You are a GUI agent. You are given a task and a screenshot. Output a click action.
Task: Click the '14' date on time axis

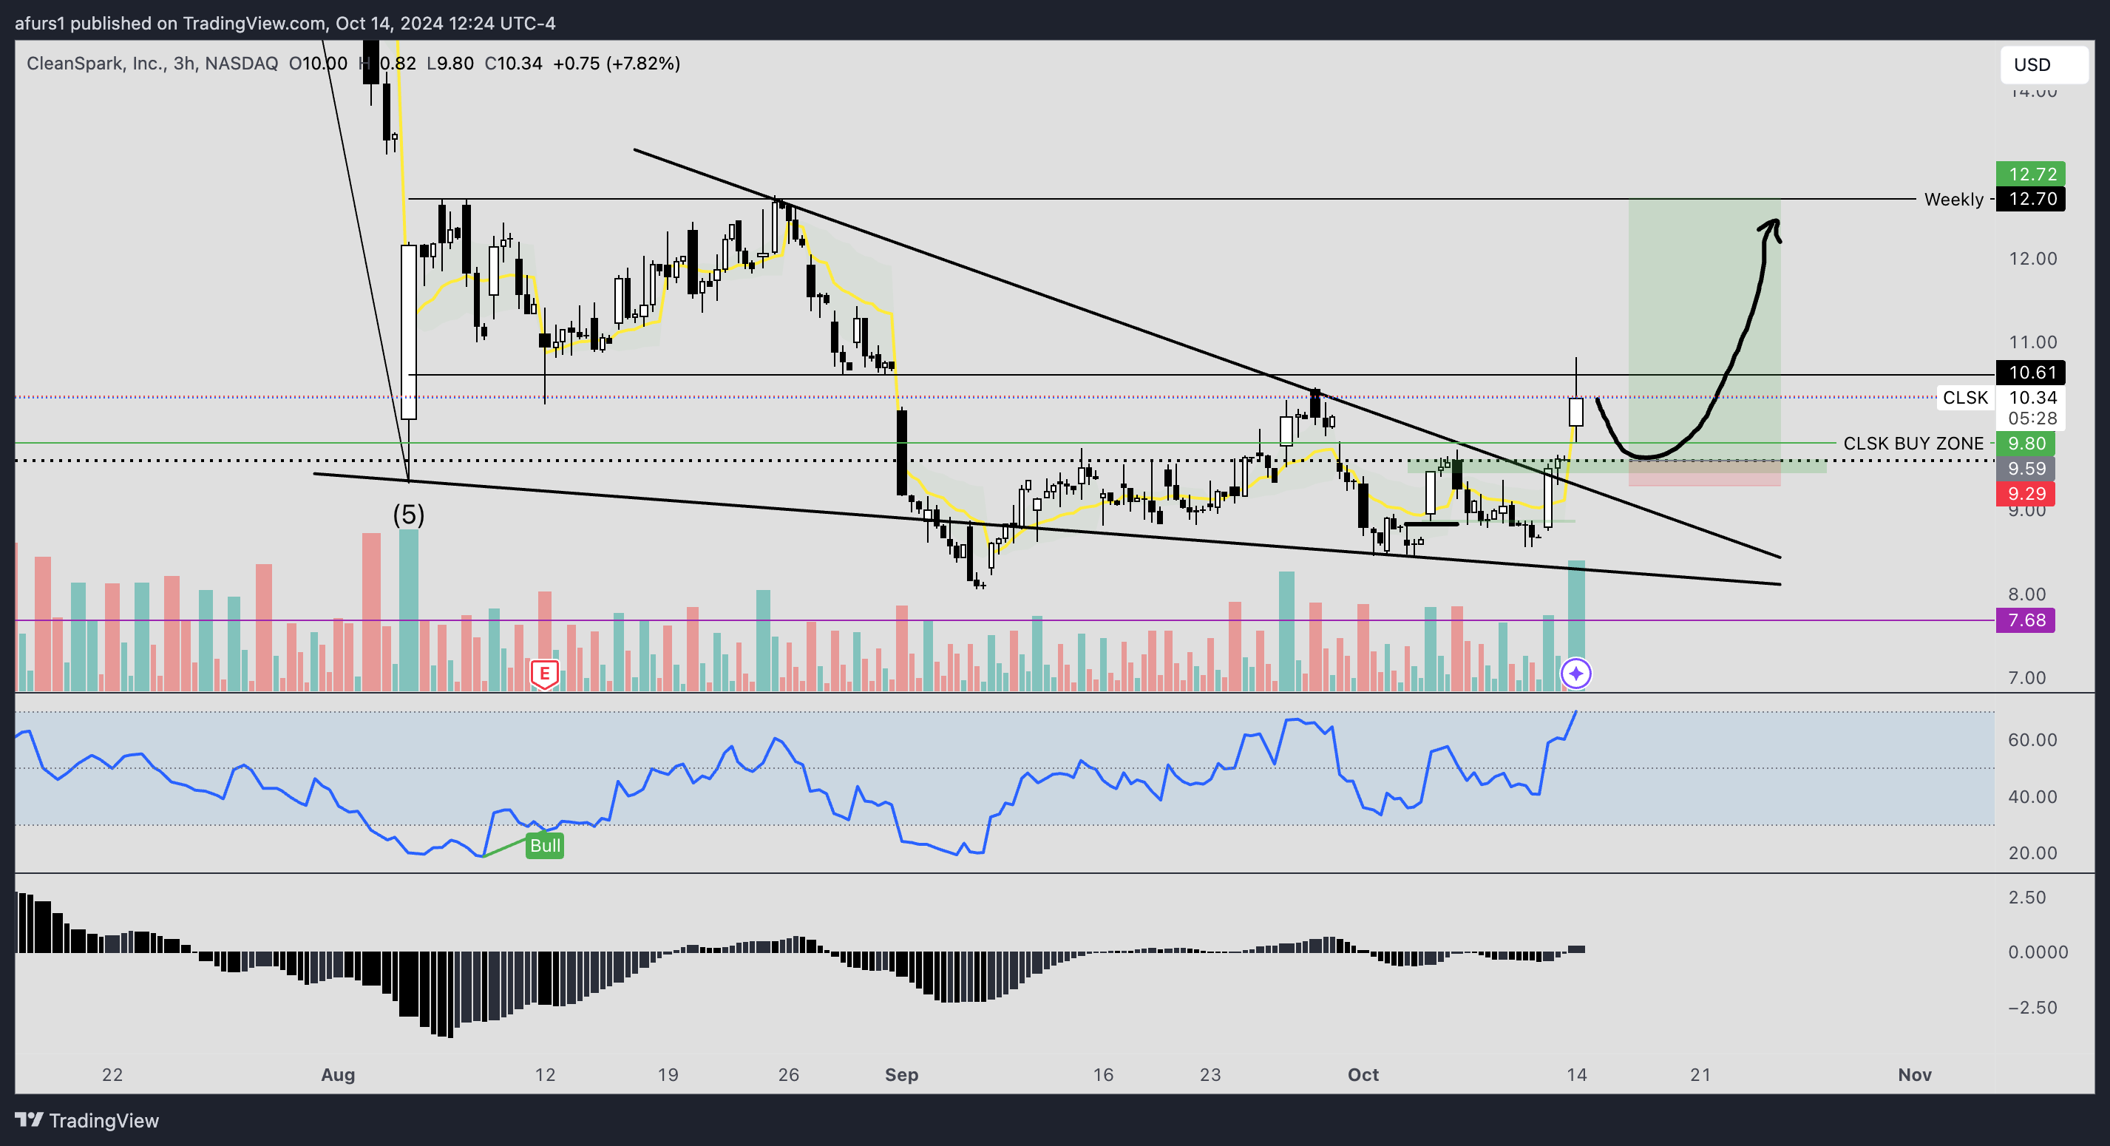coord(1577,1075)
